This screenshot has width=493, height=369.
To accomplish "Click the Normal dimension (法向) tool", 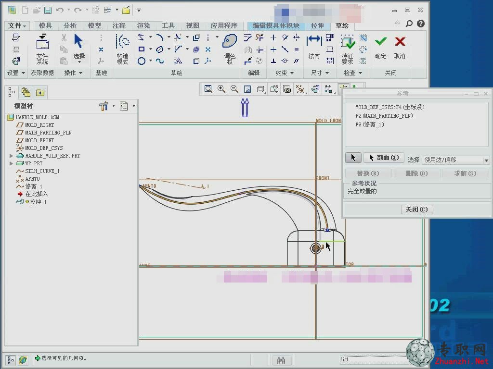I will click(314, 47).
